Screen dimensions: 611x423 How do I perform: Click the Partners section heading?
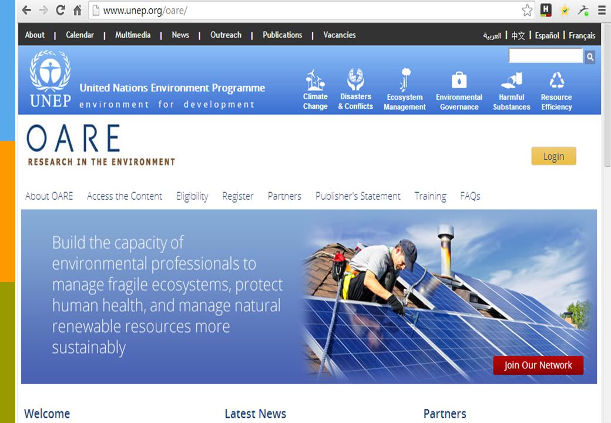tap(445, 414)
